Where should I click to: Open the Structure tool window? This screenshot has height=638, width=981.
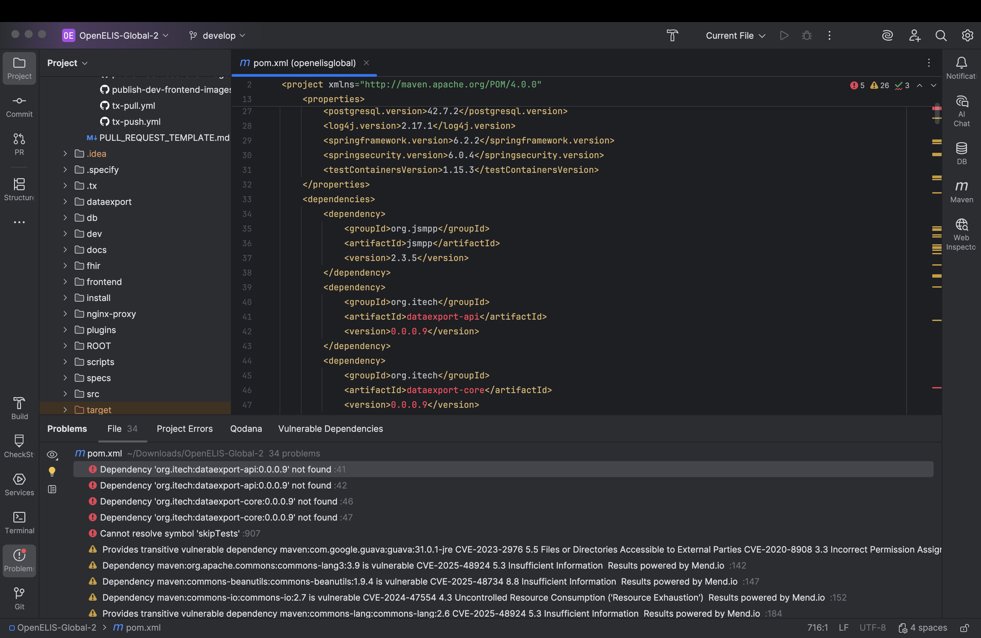(19, 189)
